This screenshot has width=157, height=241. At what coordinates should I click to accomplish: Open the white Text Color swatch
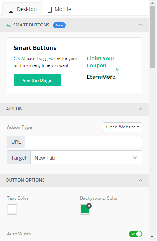point(12,209)
